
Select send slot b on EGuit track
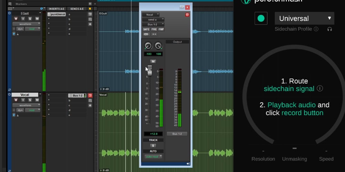pyautogui.click(x=77, y=19)
